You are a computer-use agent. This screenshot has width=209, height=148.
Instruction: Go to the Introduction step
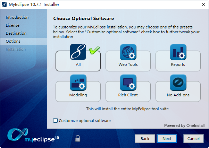[17, 17]
